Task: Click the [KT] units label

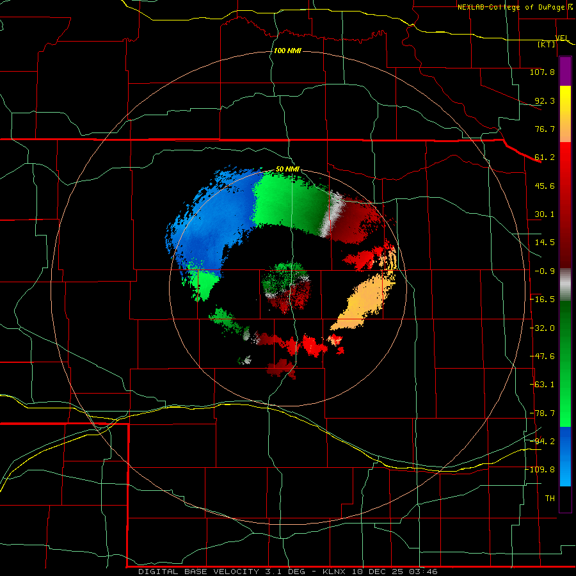Action: click(547, 44)
